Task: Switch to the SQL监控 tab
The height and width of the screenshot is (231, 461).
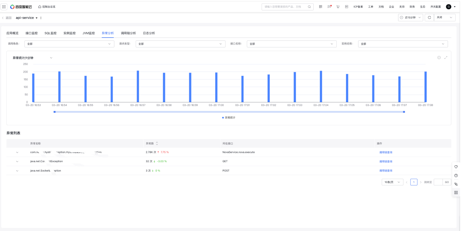Action: pos(51,33)
